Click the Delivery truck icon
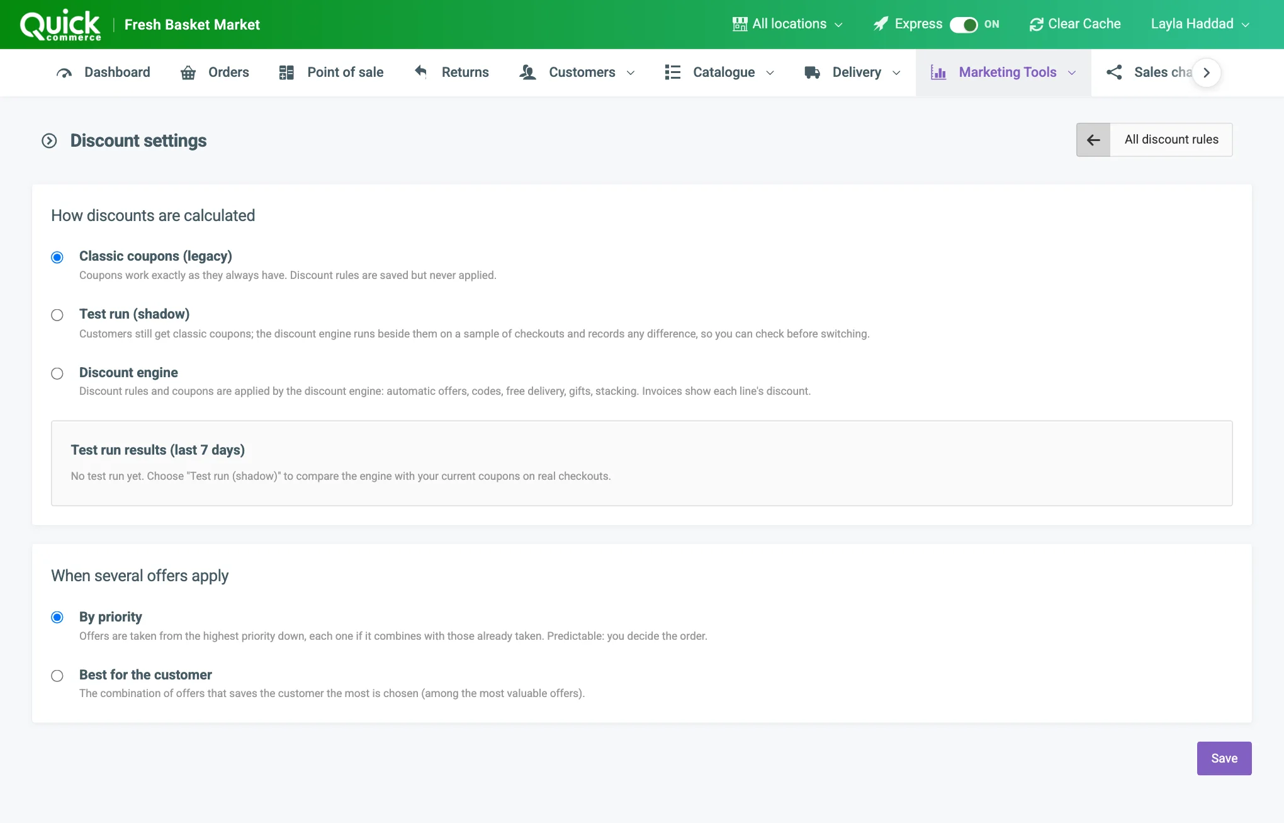This screenshot has width=1284, height=823. [812, 72]
